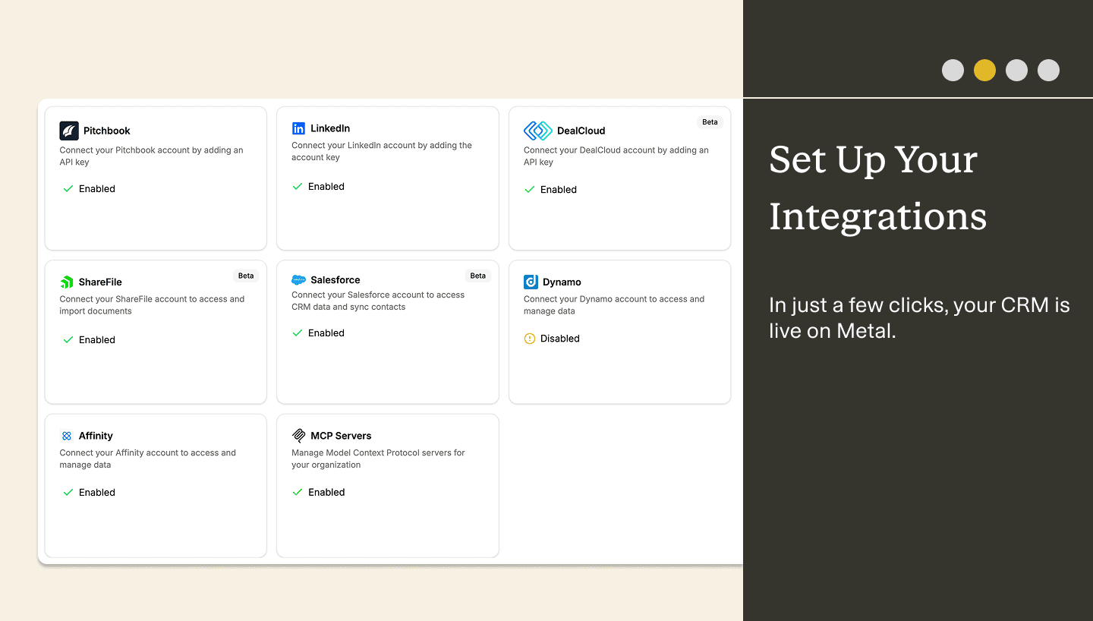Click the Pitchbook logo icon
The width and height of the screenshot is (1093, 621).
69,131
